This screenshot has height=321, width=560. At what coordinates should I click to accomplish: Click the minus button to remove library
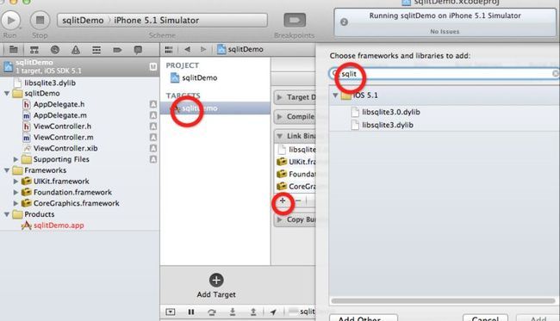(298, 201)
